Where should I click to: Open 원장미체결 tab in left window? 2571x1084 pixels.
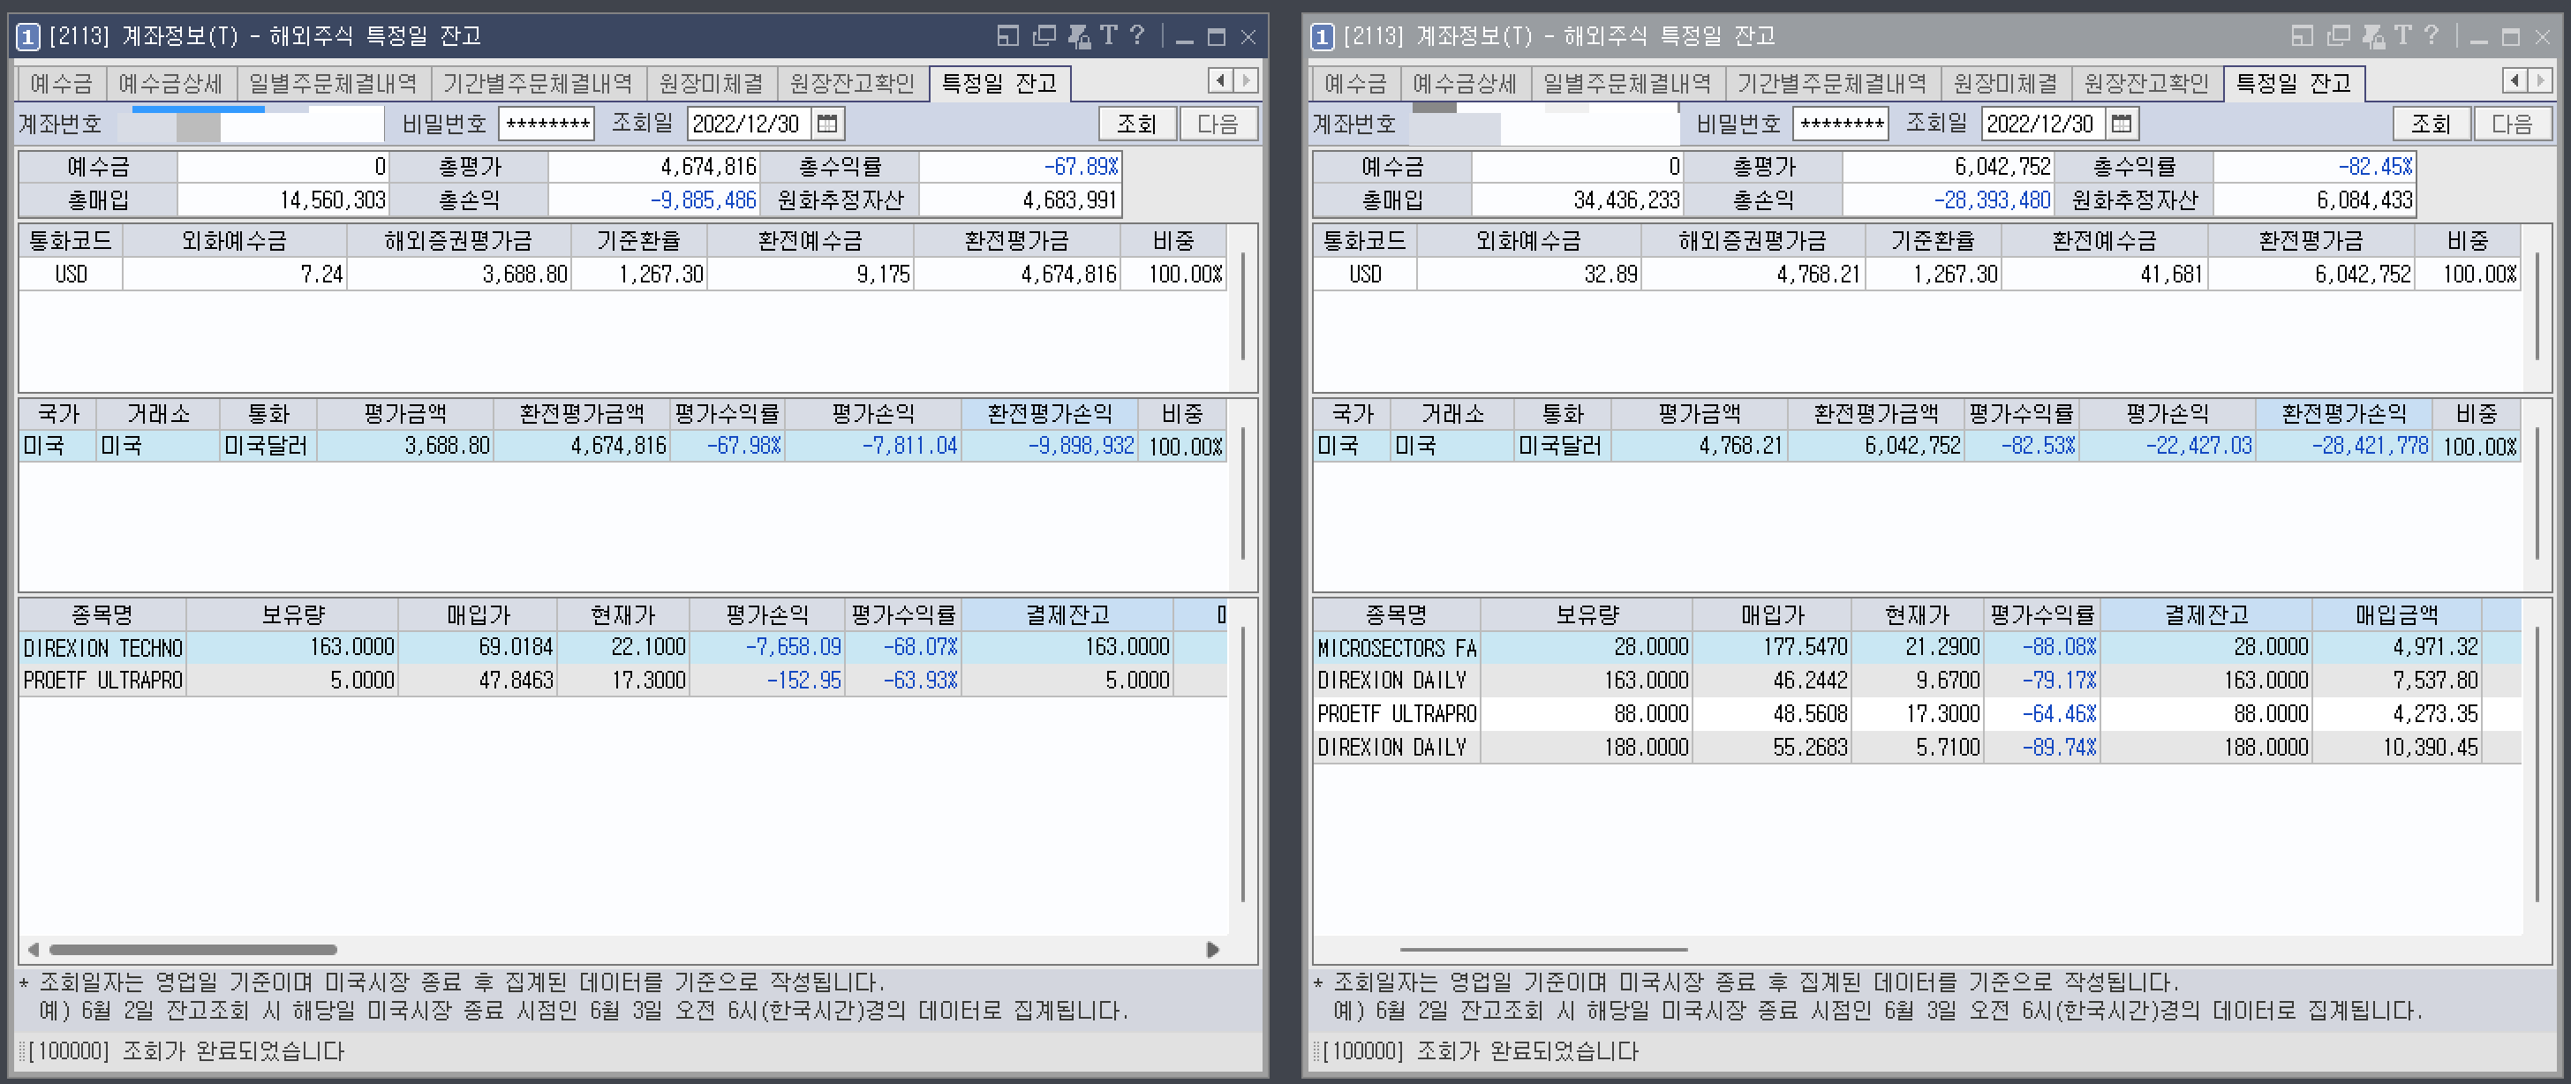(711, 83)
